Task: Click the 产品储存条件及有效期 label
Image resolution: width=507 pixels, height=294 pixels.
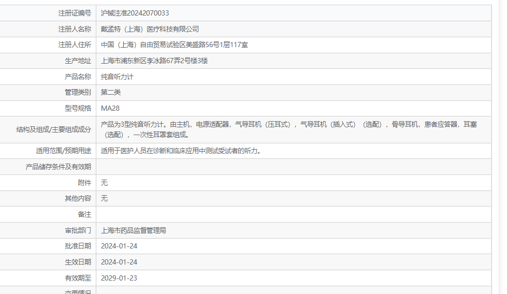Action: (x=58, y=167)
